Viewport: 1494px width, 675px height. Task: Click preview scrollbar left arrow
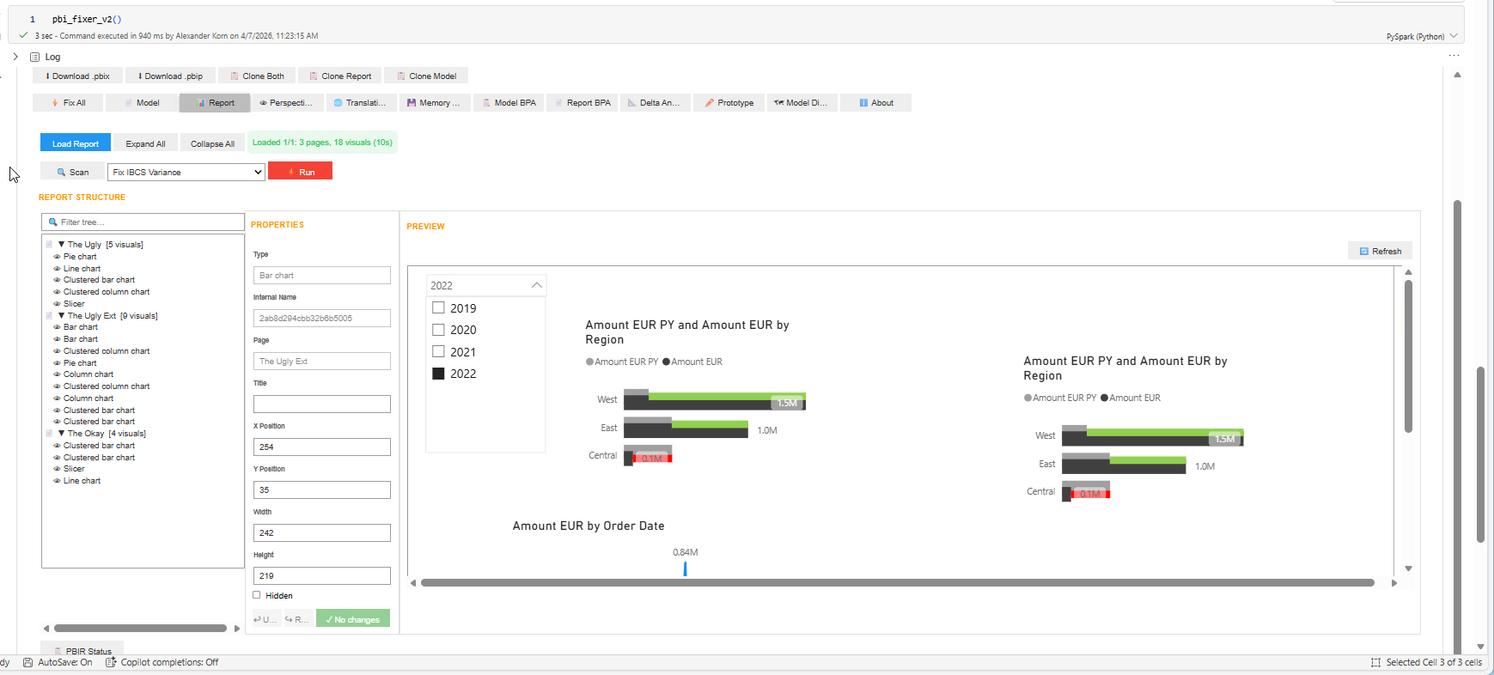[x=413, y=583]
